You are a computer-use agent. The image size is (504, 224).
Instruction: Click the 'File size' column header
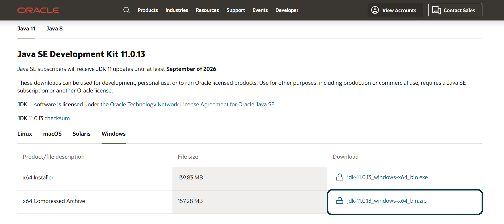click(188, 157)
